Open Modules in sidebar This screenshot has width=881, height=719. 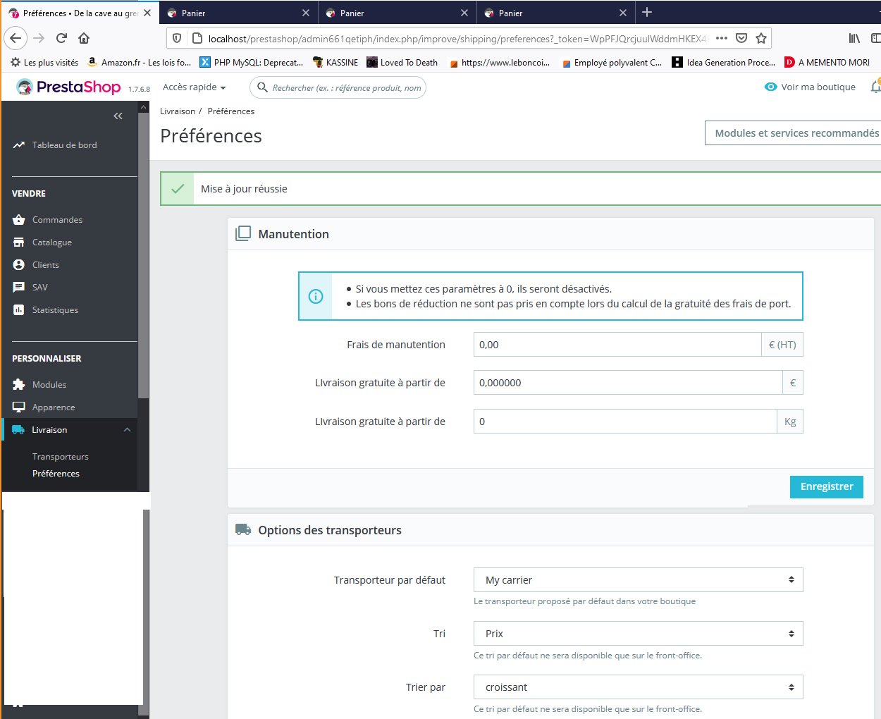pyautogui.click(x=49, y=385)
